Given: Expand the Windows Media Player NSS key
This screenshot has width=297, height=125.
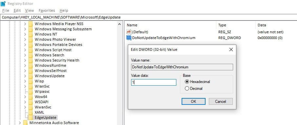Looking at the screenshot, I should 25,24.
